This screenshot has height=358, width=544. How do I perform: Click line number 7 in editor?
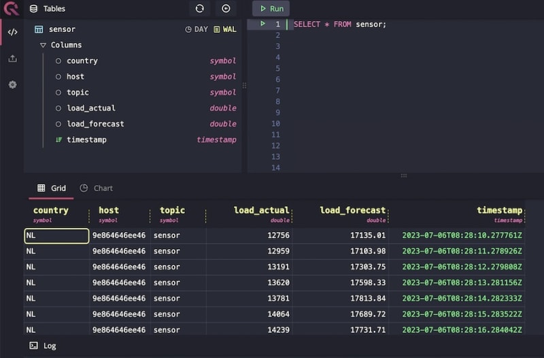(x=277, y=91)
